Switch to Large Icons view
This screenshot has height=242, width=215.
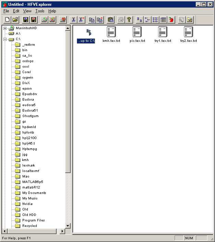coord(139,20)
